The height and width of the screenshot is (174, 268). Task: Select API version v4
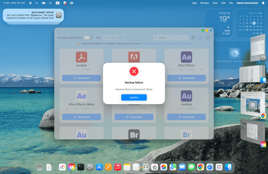click(106, 38)
